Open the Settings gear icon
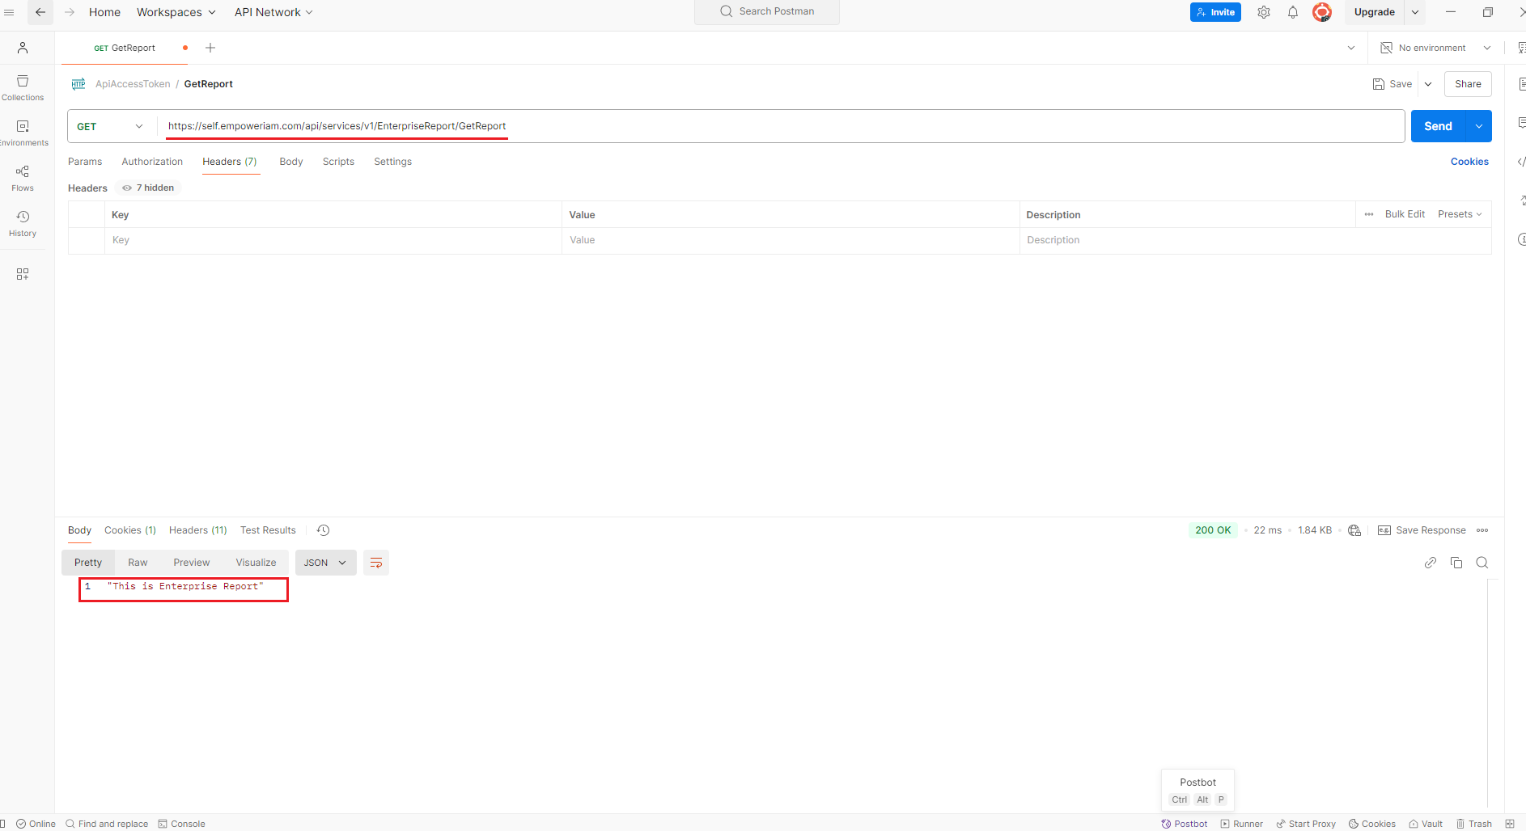Viewport: 1526px width, 831px height. tap(1264, 12)
